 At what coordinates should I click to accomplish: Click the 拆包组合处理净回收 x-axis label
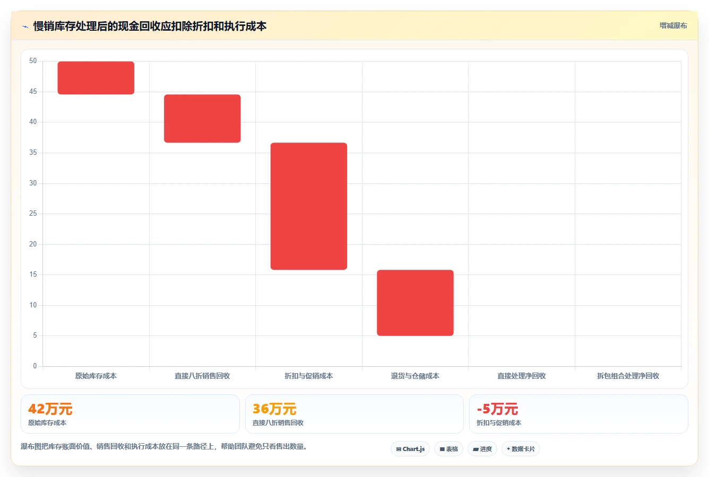coord(628,376)
